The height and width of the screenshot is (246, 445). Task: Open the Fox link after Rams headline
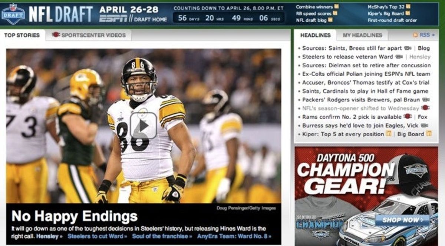click(x=422, y=117)
